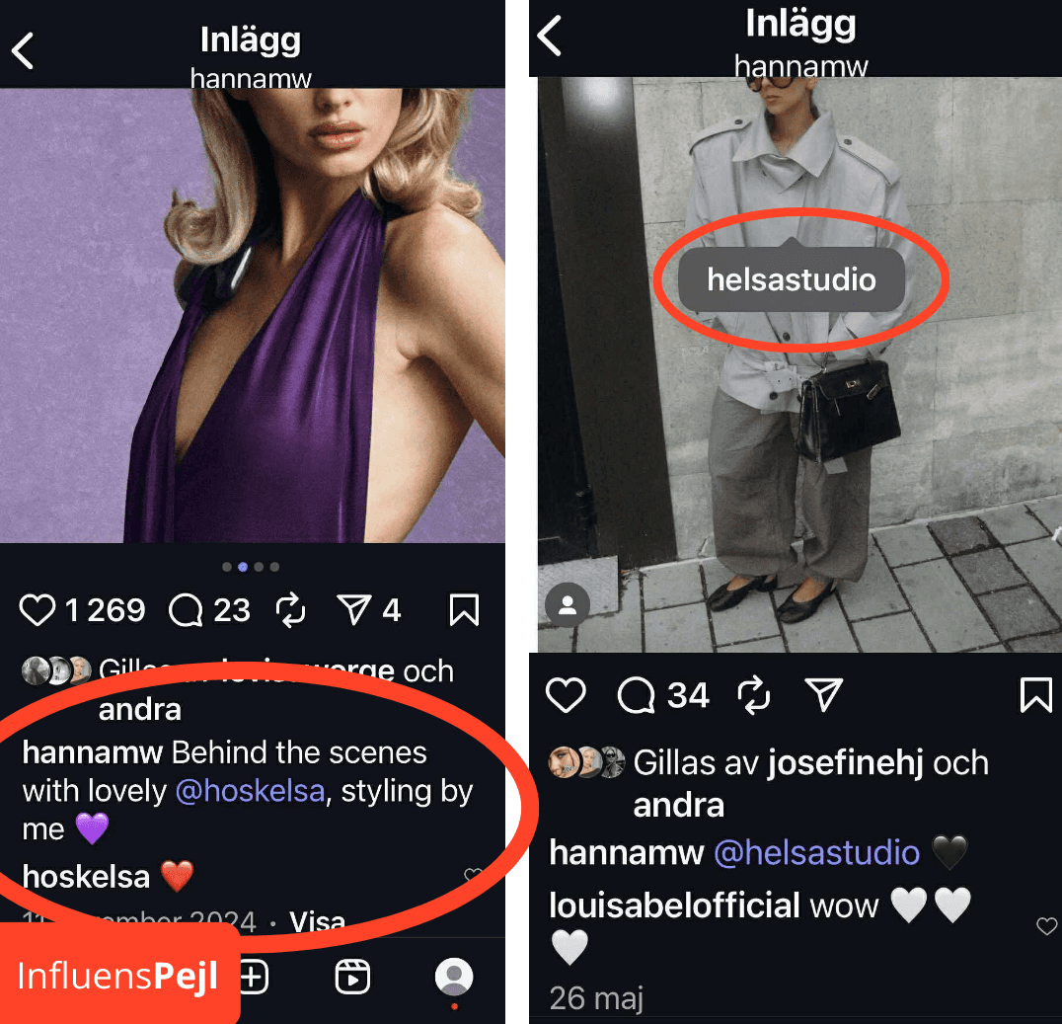Tap the back arrow on the left post

coord(23,50)
